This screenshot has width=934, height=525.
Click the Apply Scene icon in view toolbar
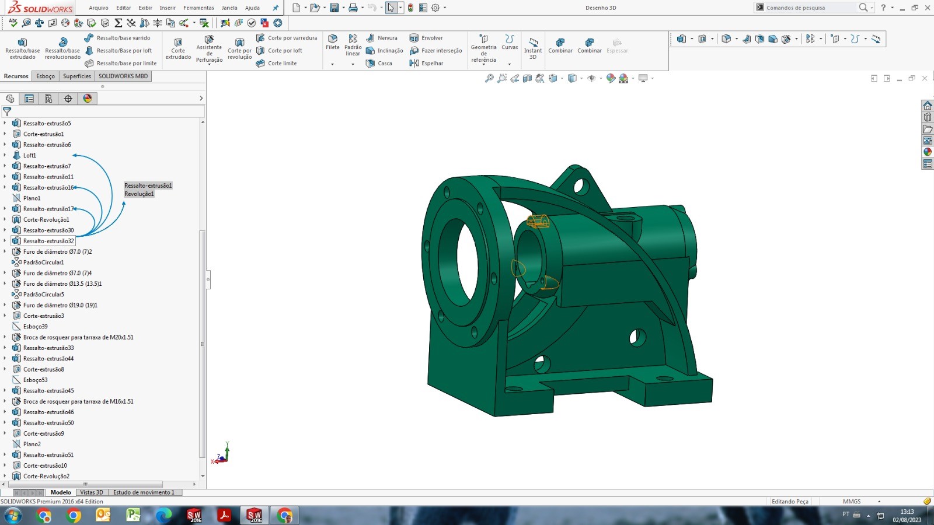click(x=623, y=78)
